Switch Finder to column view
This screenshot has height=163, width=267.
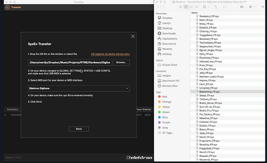pyautogui.click(x=191, y=7)
